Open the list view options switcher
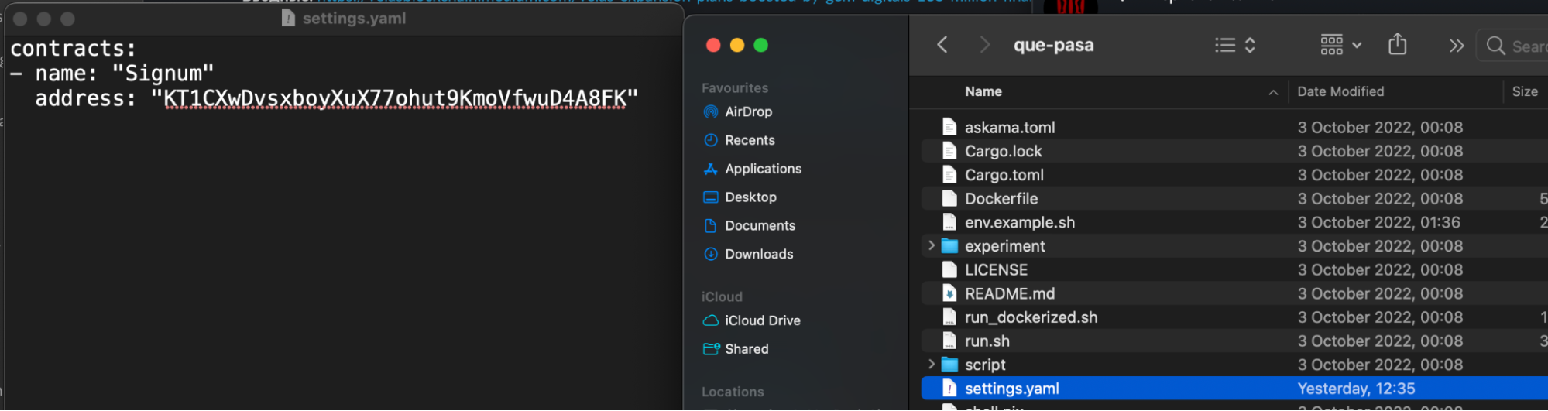Screen dimensions: 1548x411 tap(1234, 45)
